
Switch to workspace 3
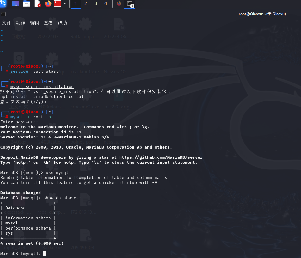[x=96, y=4]
